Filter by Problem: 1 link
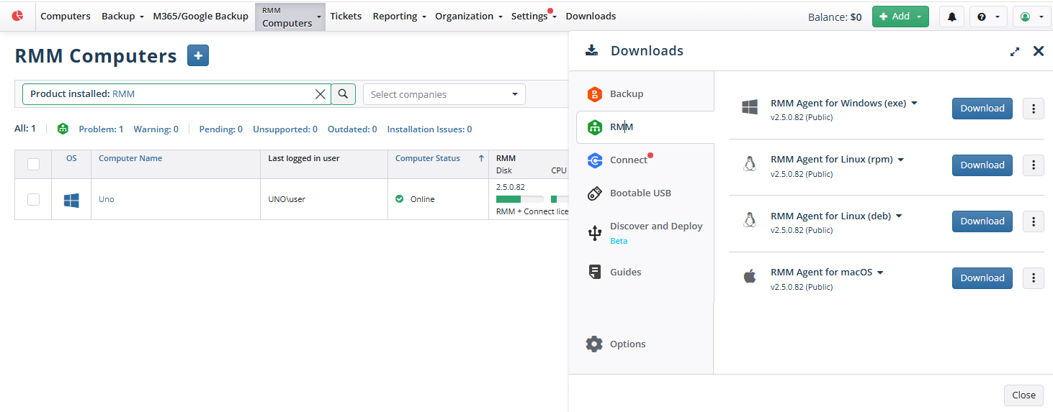 click(101, 129)
